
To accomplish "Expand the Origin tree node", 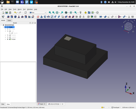I will pyautogui.click(x=5, y=29).
